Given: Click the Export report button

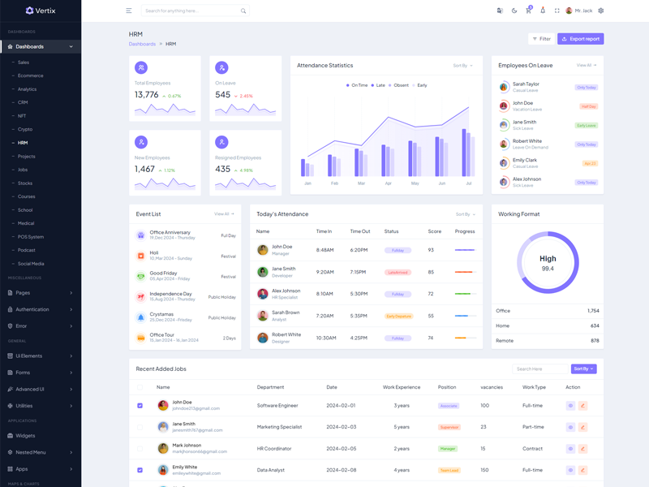Looking at the screenshot, I should pyautogui.click(x=580, y=39).
